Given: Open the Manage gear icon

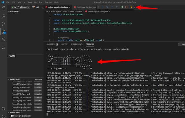Looking at the screenshot, I should (x=3, y=116).
